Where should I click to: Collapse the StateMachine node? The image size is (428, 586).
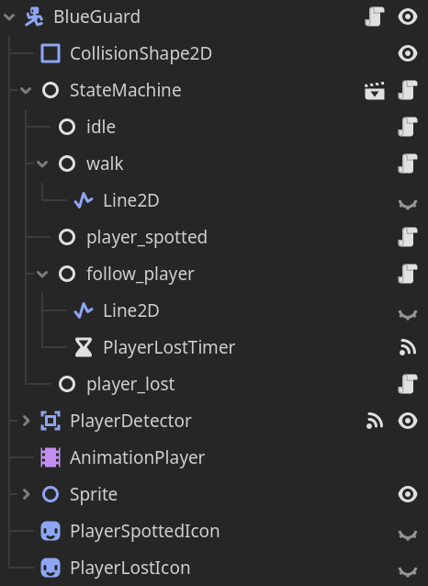26,90
